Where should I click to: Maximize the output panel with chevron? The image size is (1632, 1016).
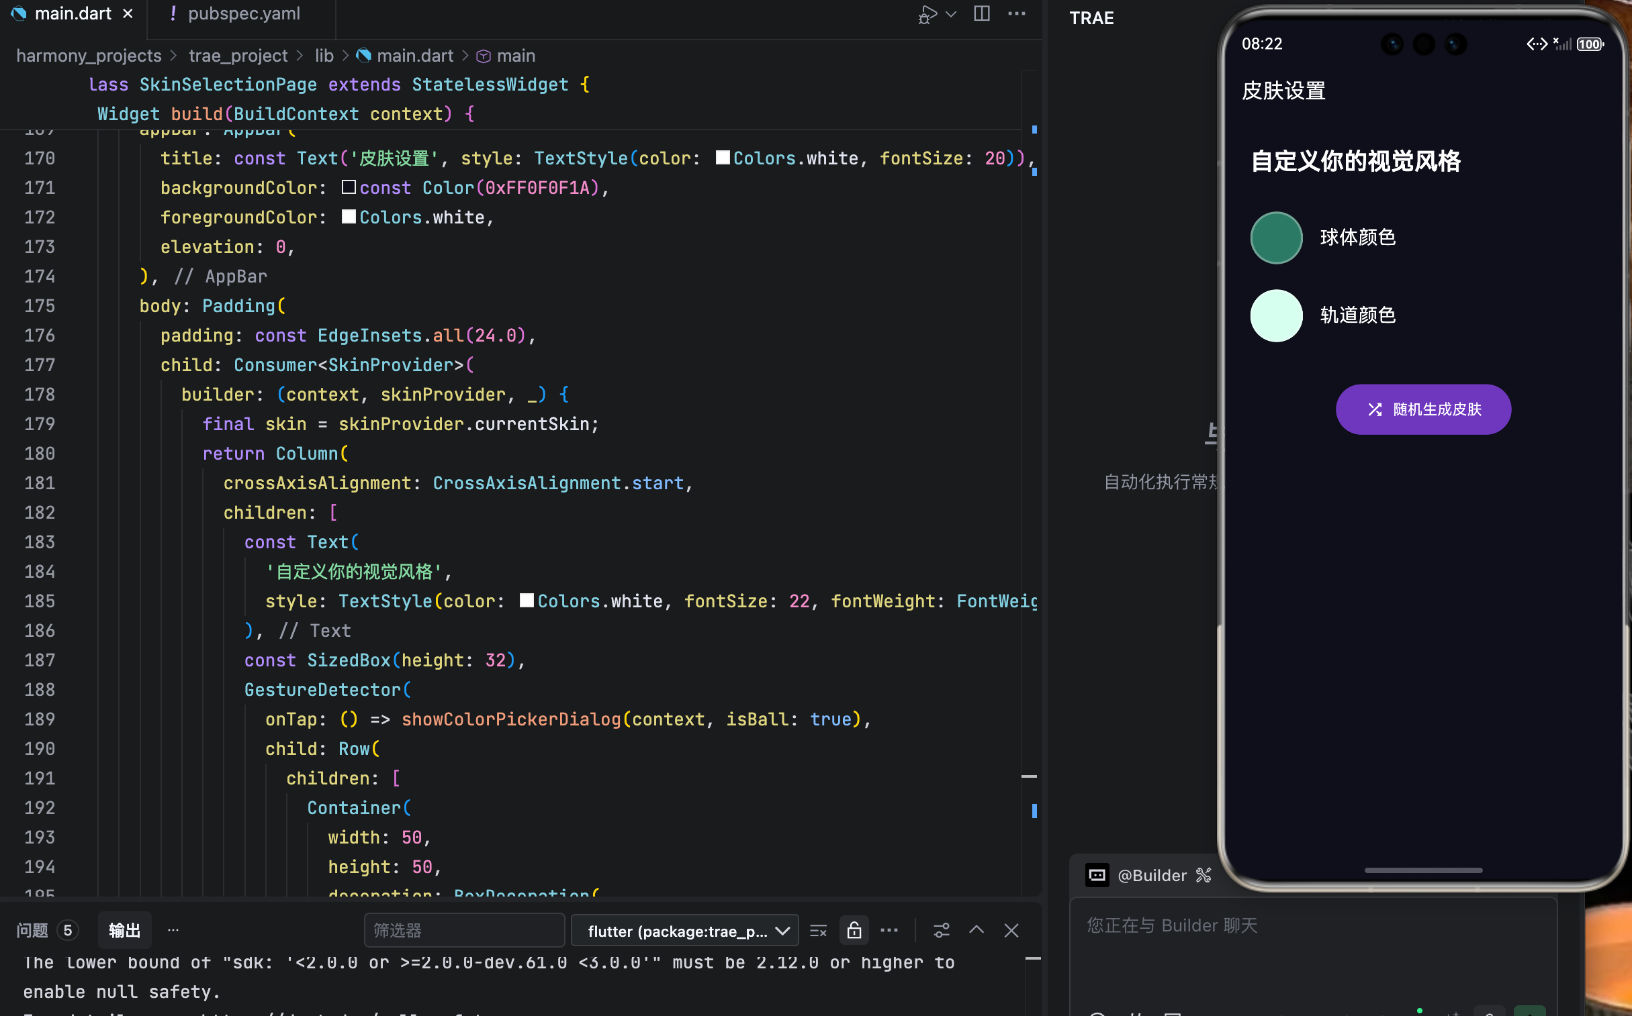click(x=976, y=931)
